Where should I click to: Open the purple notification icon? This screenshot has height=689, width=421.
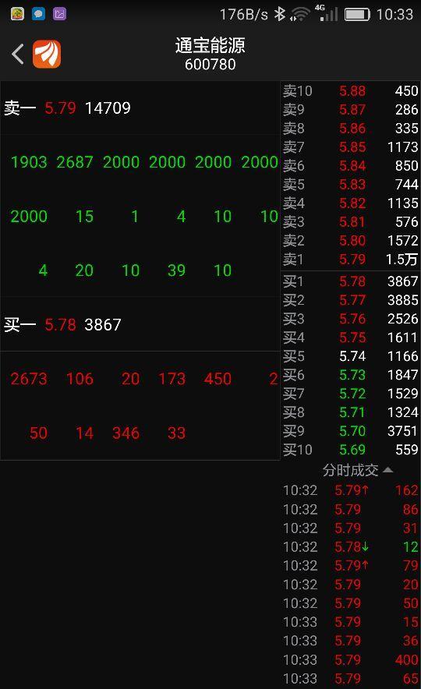pos(59,14)
